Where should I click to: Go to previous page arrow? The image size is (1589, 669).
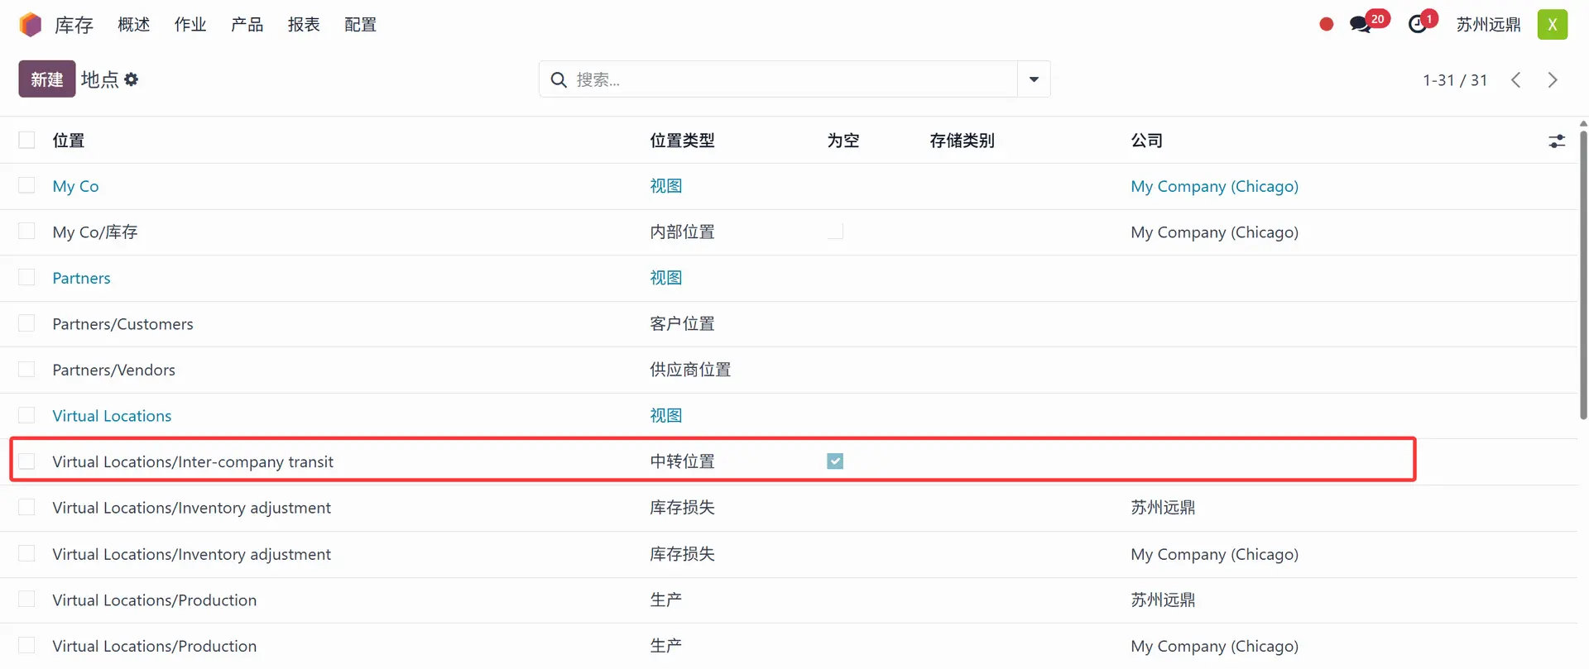(1515, 80)
